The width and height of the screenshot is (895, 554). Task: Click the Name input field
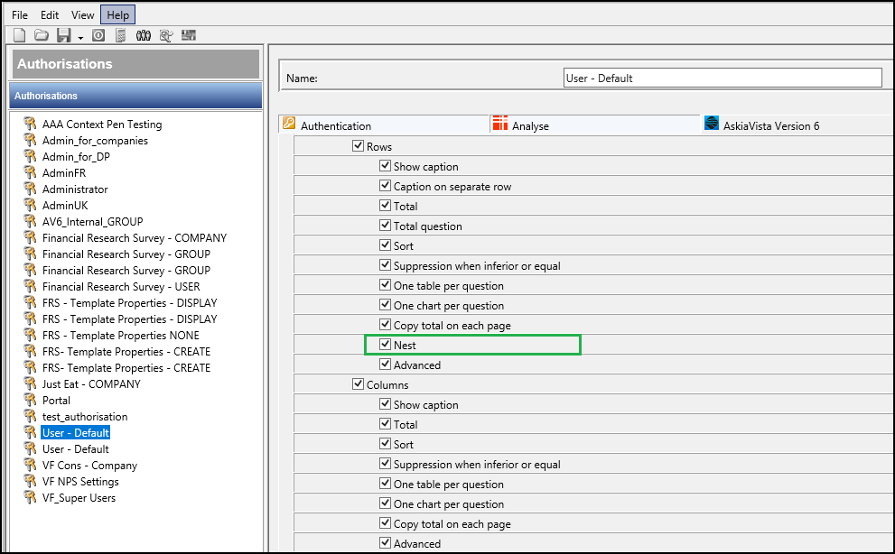[x=722, y=78]
